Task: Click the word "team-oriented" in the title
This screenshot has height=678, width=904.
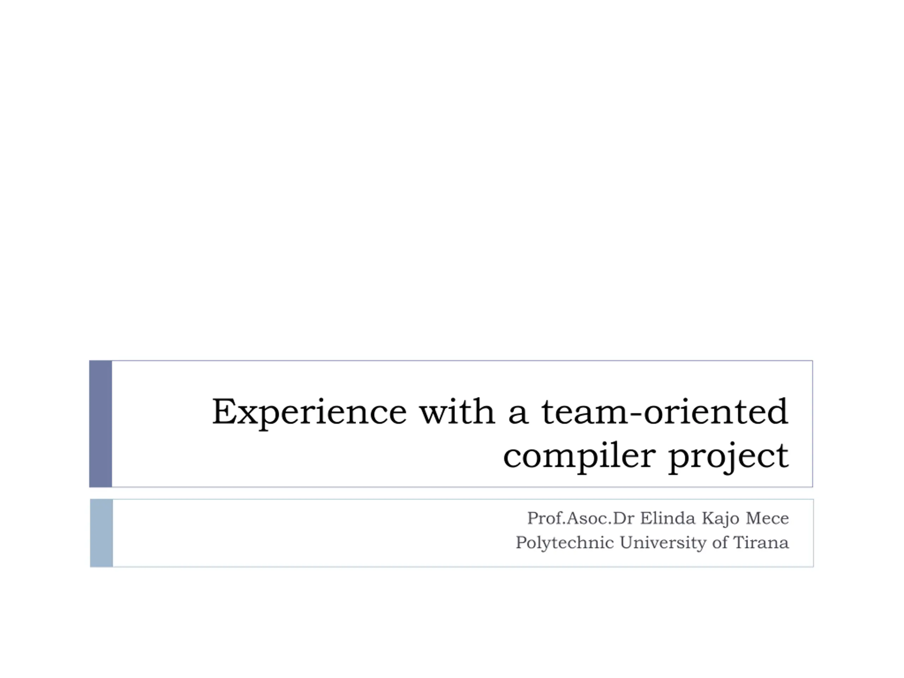Action: click(665, 411)
